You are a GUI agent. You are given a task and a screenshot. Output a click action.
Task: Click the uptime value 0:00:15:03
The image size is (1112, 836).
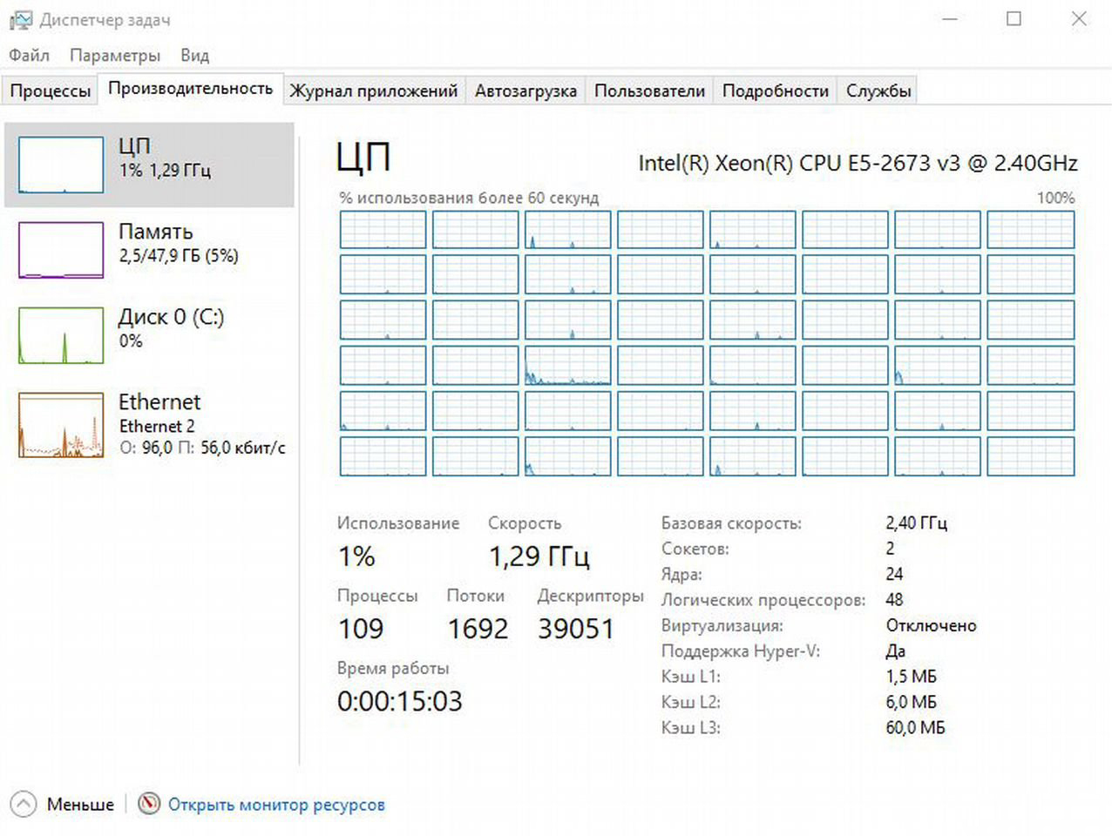click(x=400, y=701)
